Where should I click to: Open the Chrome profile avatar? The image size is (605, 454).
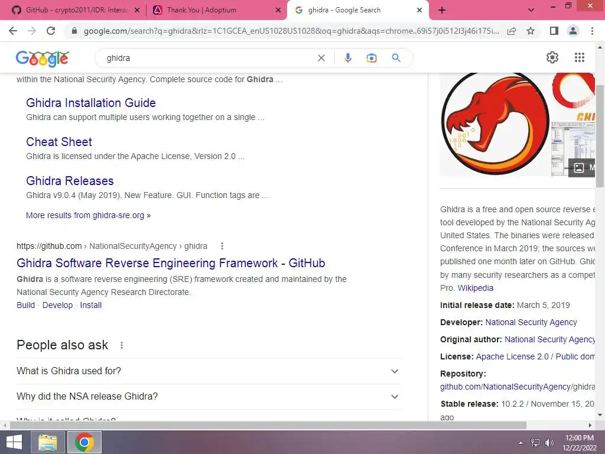(x=573, y=31)
